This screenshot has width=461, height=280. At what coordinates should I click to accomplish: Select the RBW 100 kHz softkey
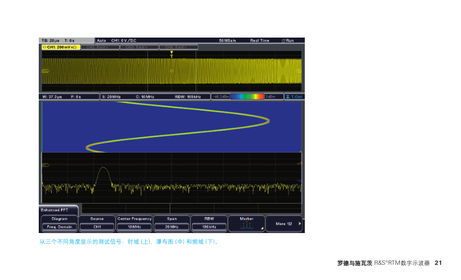209,223
